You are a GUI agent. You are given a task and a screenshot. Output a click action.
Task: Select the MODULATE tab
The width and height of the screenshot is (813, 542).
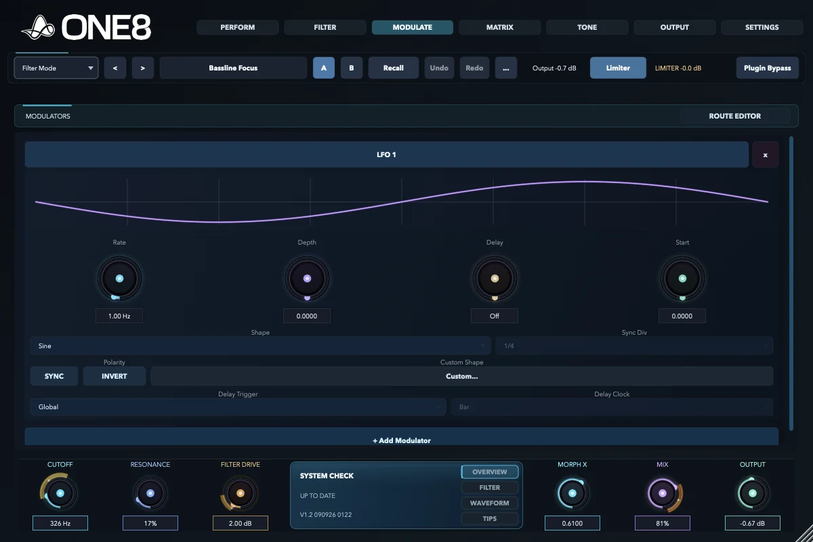tap(413, 27)
